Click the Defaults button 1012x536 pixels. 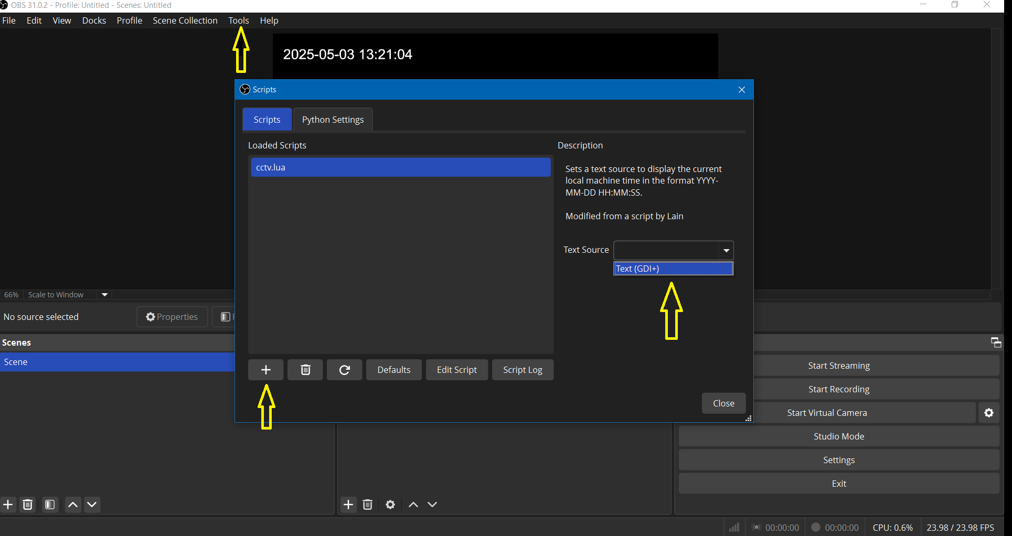pos(394,370)
